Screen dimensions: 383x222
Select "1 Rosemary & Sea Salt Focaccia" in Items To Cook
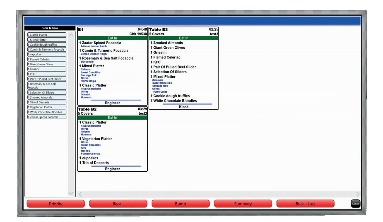click(47, 85)
